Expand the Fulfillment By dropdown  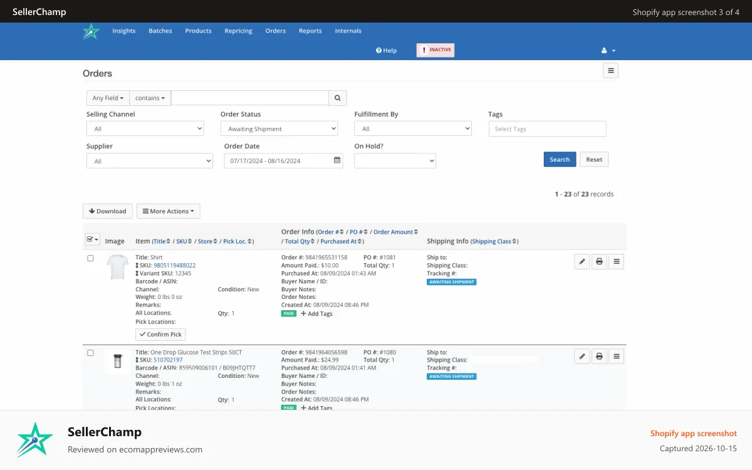pyautogui.click(x=413, y=128)
